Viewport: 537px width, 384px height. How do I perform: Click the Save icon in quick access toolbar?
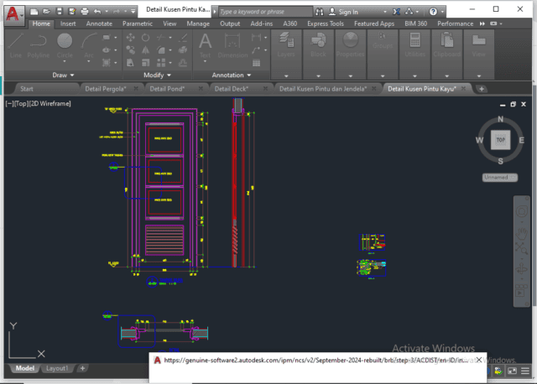pos(60,12)
